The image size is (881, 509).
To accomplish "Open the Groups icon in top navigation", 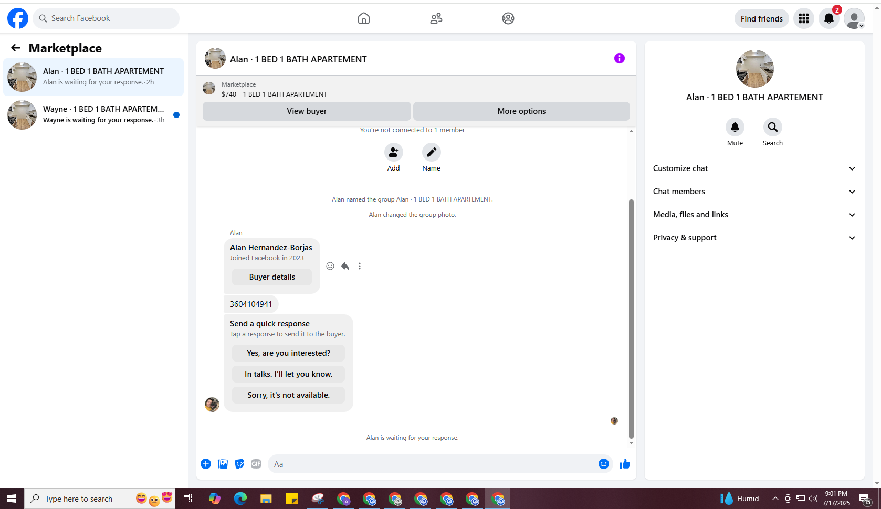I will coord(508,18).
